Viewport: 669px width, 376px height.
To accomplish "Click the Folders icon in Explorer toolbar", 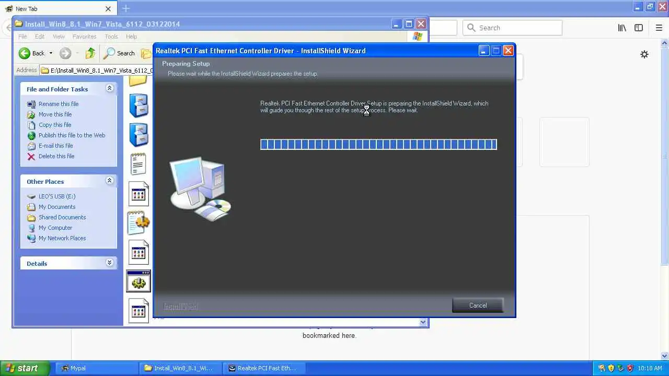I will [x=146, y=53].
